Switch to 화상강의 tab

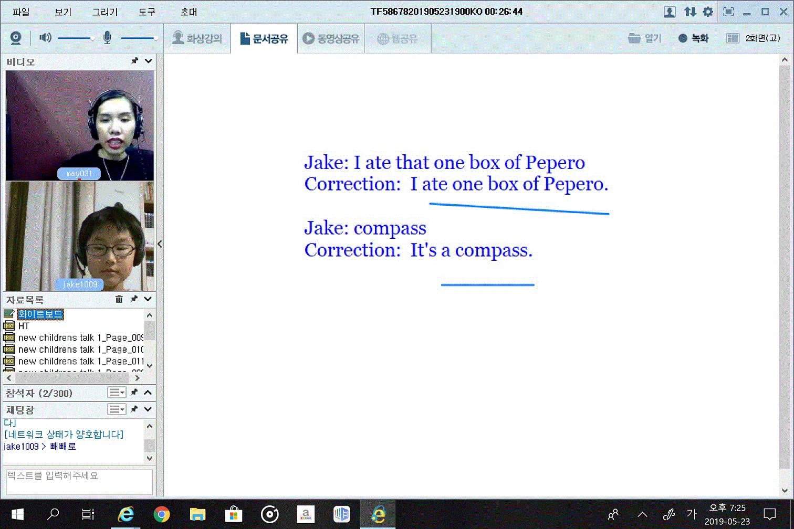pyautogui.click(x=197, y=38)
